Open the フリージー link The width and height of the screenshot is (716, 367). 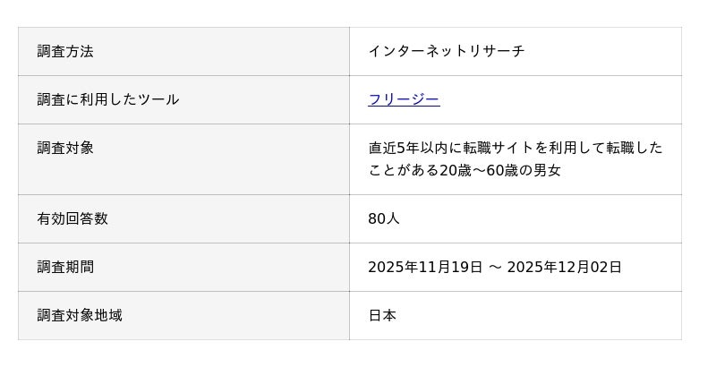tap(404, 99)
